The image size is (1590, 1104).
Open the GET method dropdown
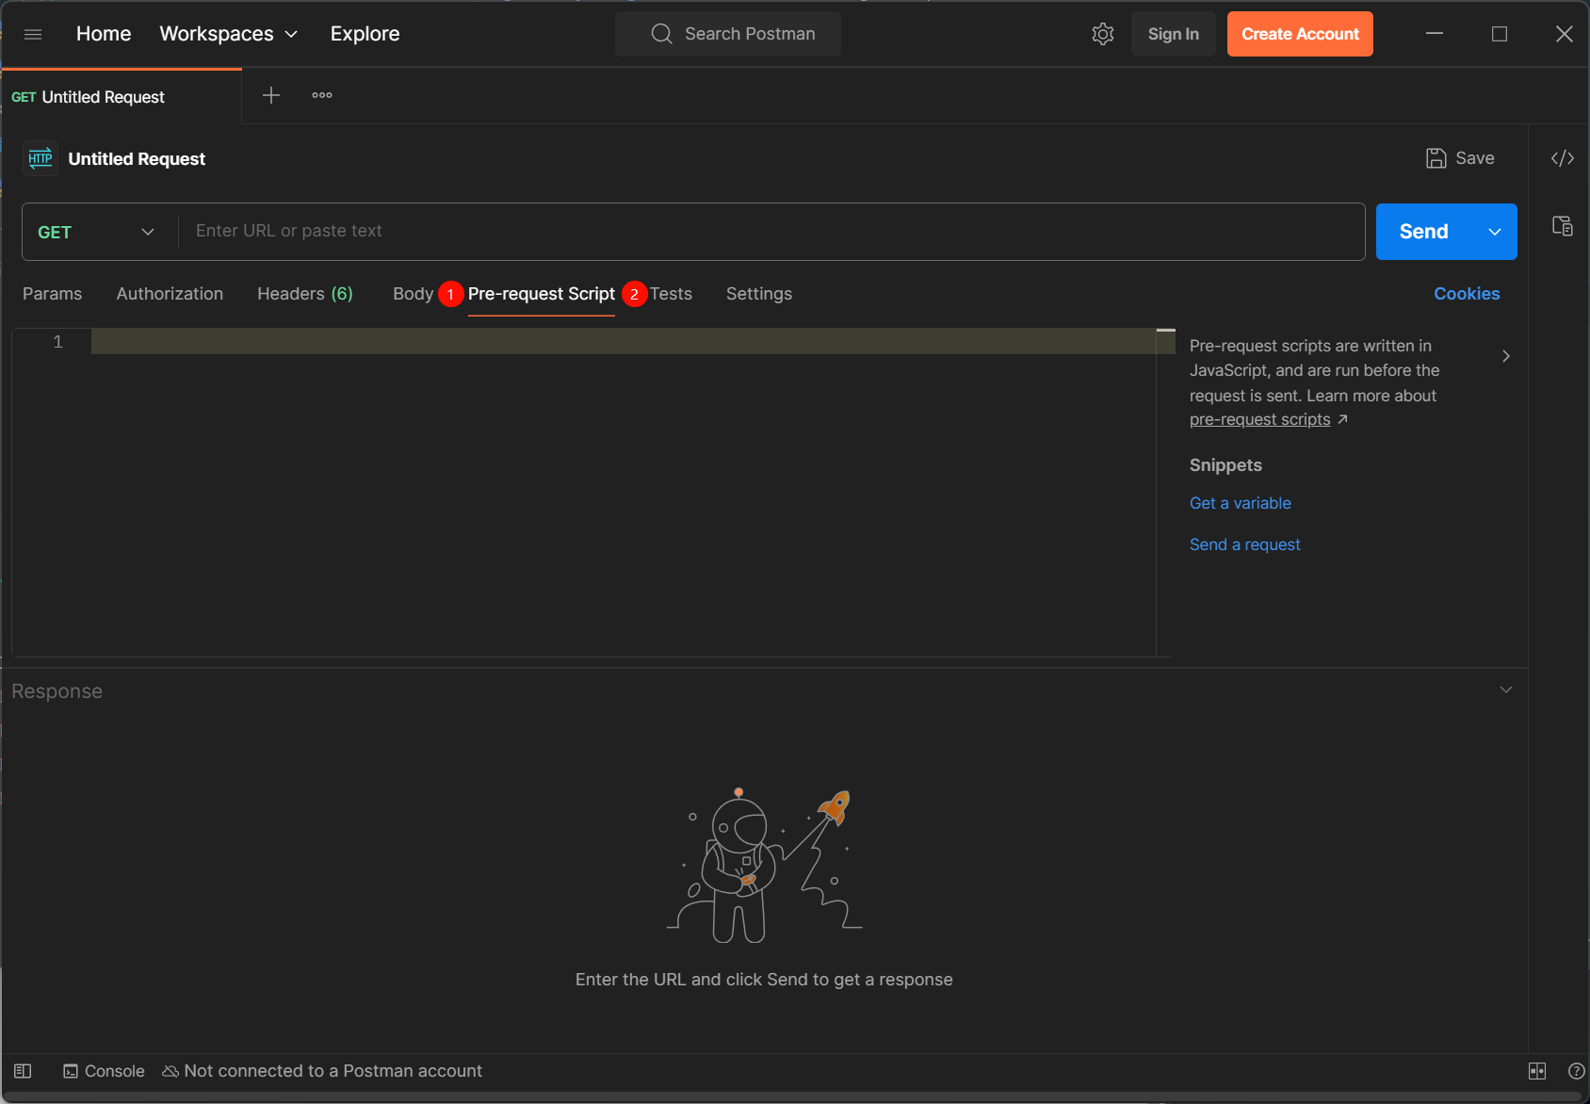96,232
